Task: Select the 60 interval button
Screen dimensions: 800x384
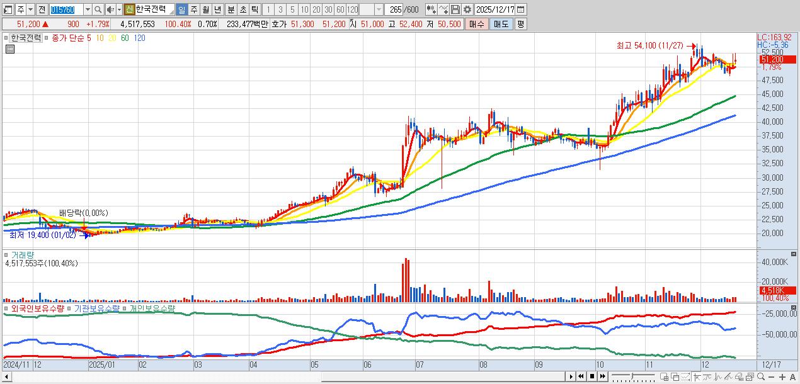Action: pos(340,9)
